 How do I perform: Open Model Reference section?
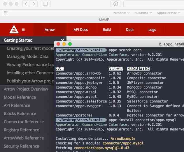[x=20, y=97]
